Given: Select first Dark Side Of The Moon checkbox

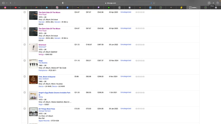Looking at the screenshot, I should 25,12.
